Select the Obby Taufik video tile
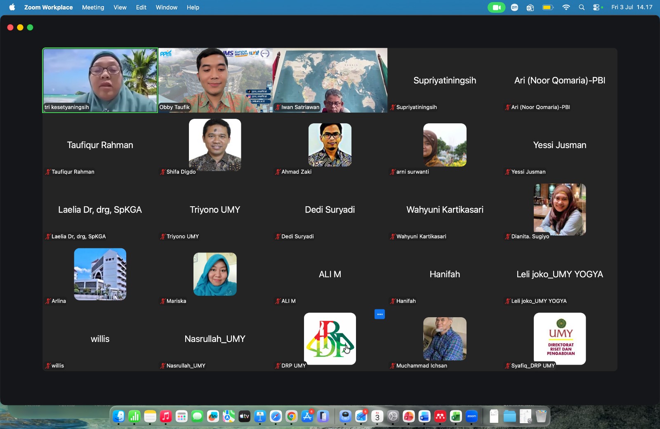The width and height of the screenshot is (660, 429). pyautogui.click(x=215, y=80)
